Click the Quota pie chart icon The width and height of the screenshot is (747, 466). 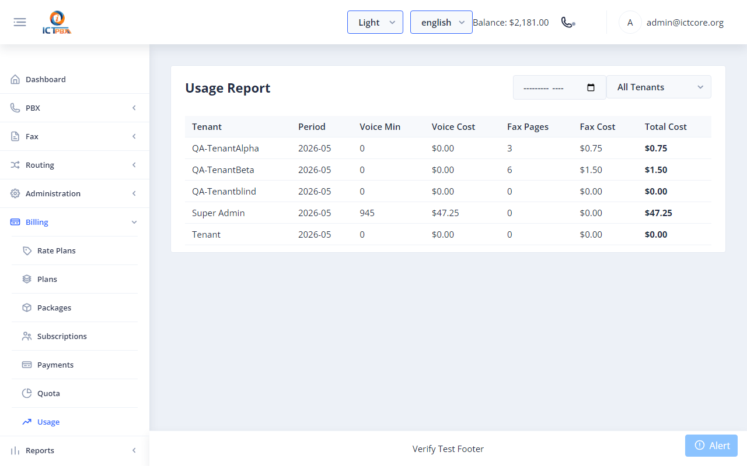click(x=27, y=393)
